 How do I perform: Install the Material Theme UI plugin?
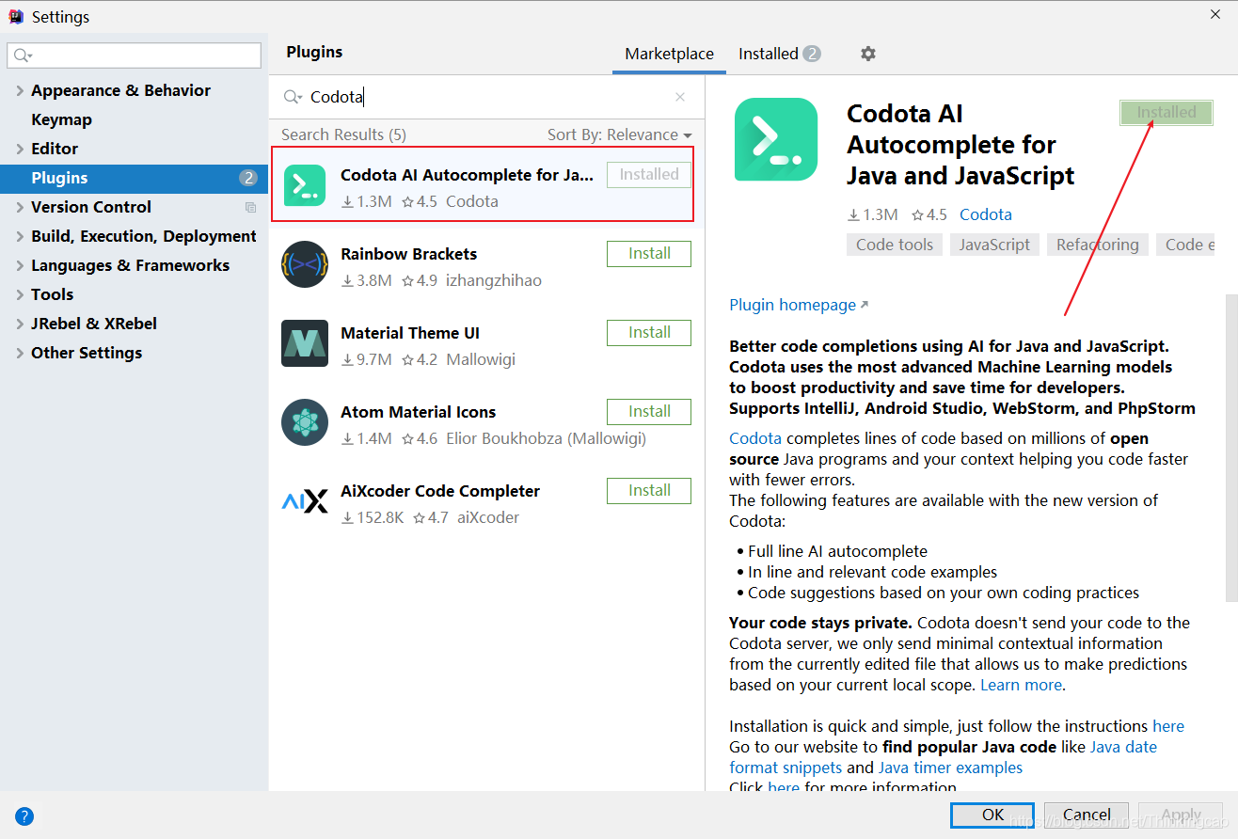(649, 333)
